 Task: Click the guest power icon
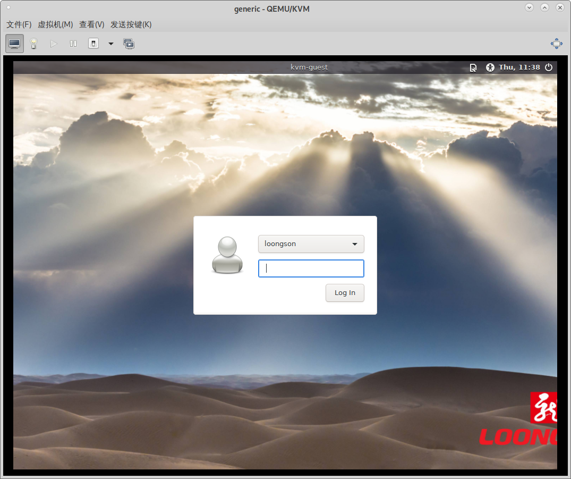pyautogui.click(x=549, y=68)
